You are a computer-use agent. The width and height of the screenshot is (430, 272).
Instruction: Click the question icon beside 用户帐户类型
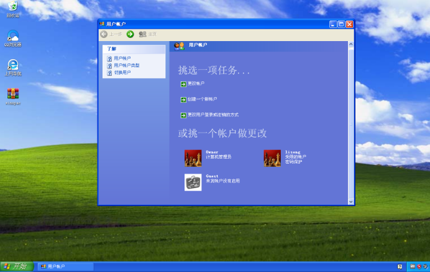click(109, 65)
